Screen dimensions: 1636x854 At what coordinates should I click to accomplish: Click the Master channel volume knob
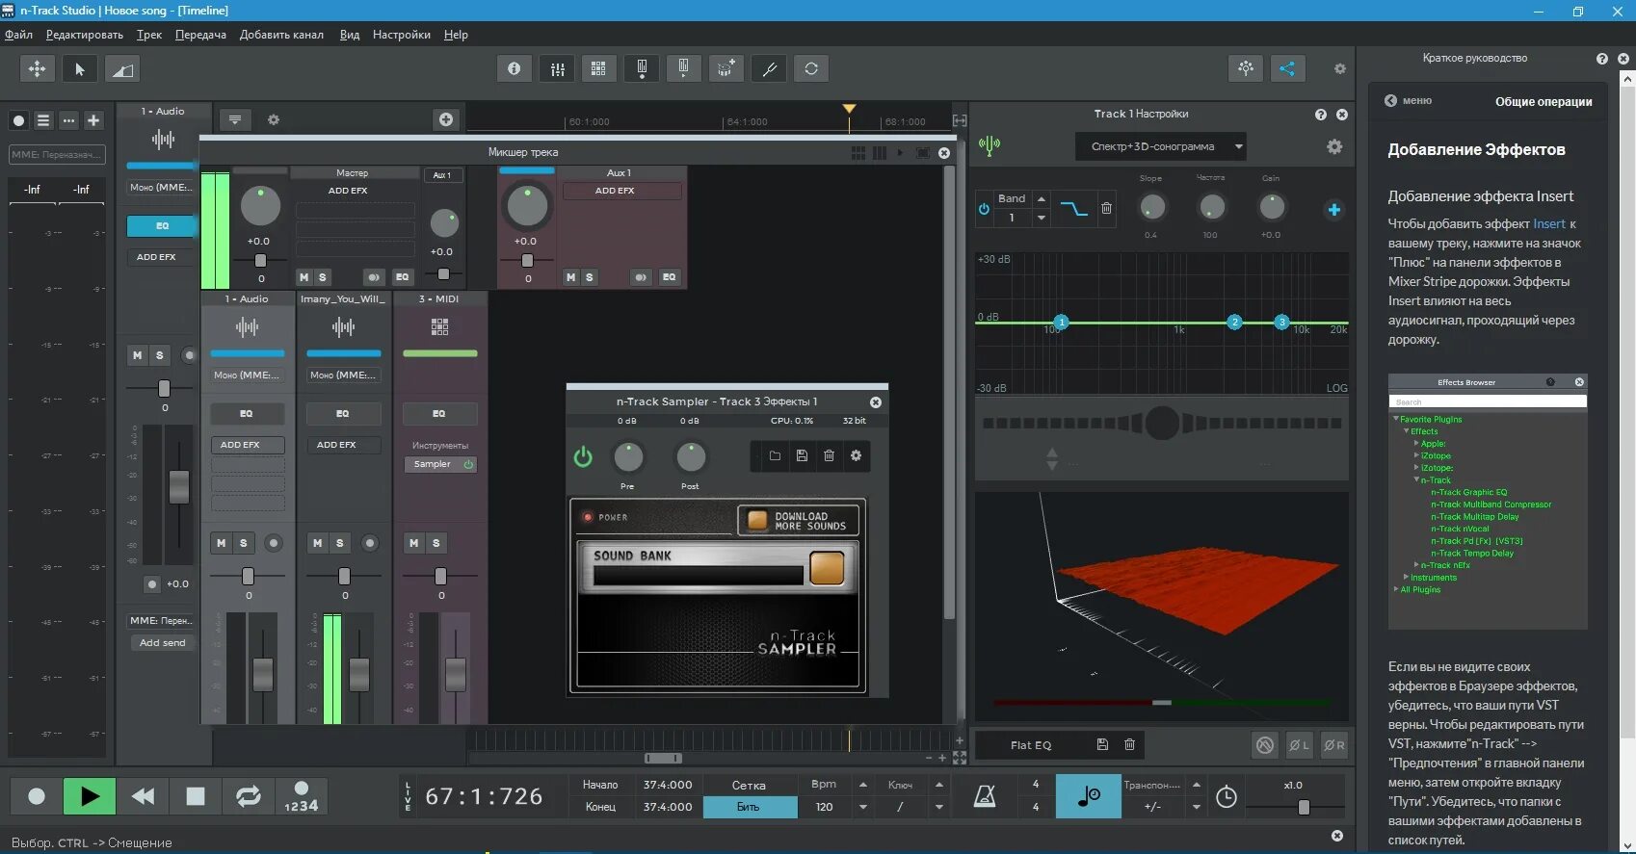tap(260, 205)
